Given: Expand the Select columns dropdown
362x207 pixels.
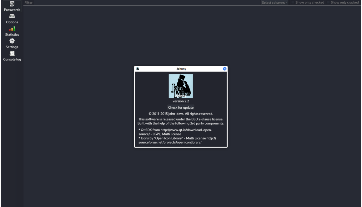Looking at the screenshot, I should (275, 2).
